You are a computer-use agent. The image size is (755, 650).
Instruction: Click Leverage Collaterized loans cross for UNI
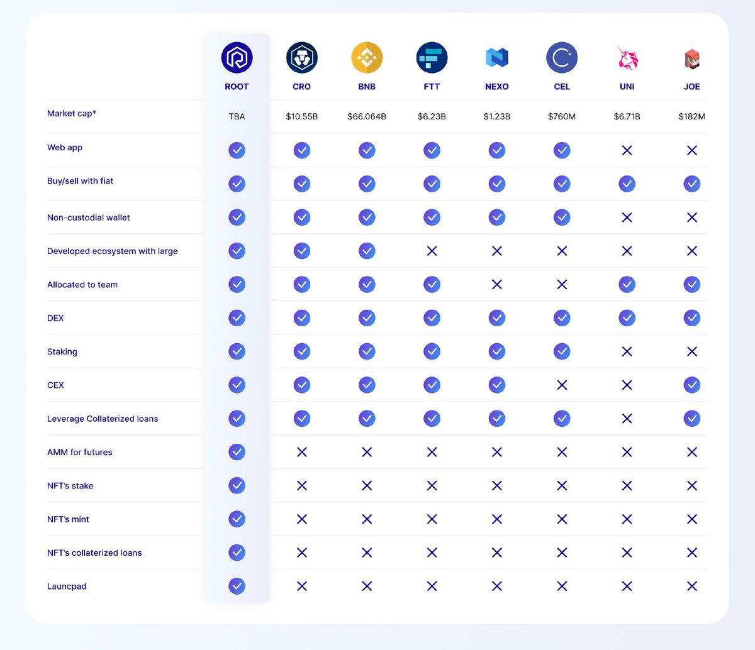click(627, 419)
